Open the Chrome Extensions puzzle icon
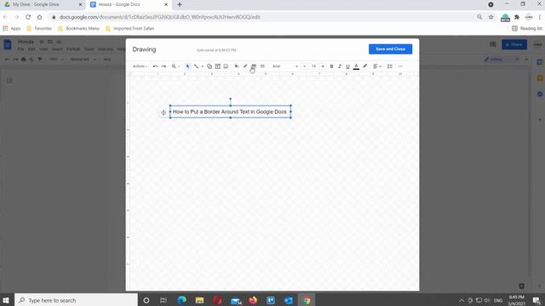545x306 pixels. (517, 17)
